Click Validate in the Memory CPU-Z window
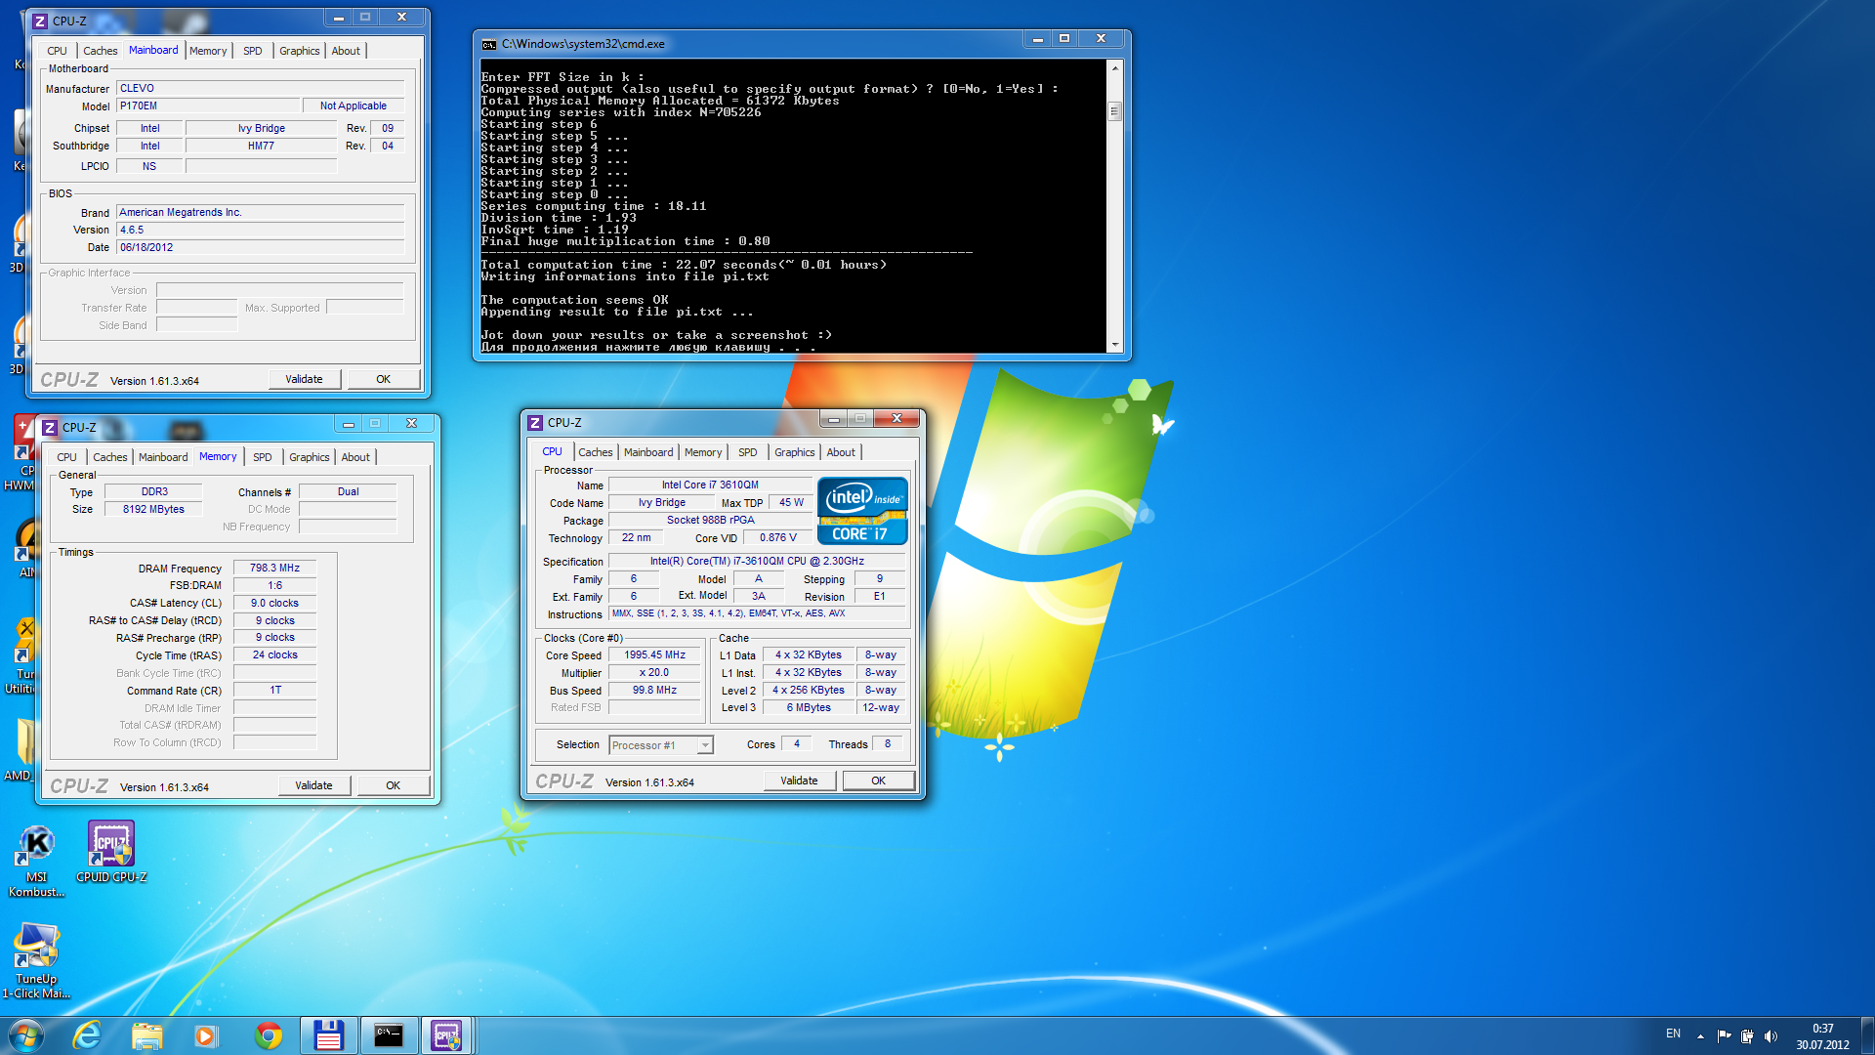 313,785
